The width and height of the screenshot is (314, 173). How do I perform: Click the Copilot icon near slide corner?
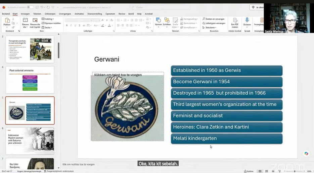pyautogui.click(x=306, y=154)
